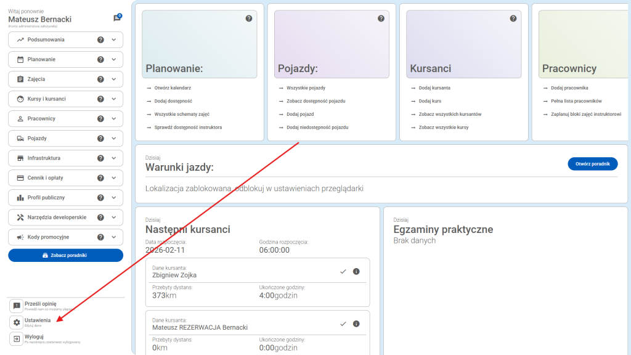
Task: Toggle the checkmark on Mateusz REZERWACJA Bernacki
Action: click(343, 323)
